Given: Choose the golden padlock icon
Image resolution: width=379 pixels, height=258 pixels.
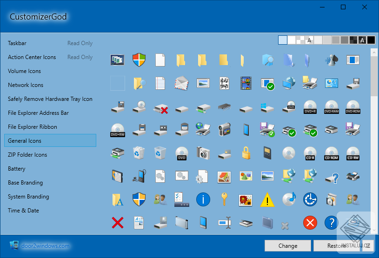Looking at the screenshot, I should click(246, 153).
